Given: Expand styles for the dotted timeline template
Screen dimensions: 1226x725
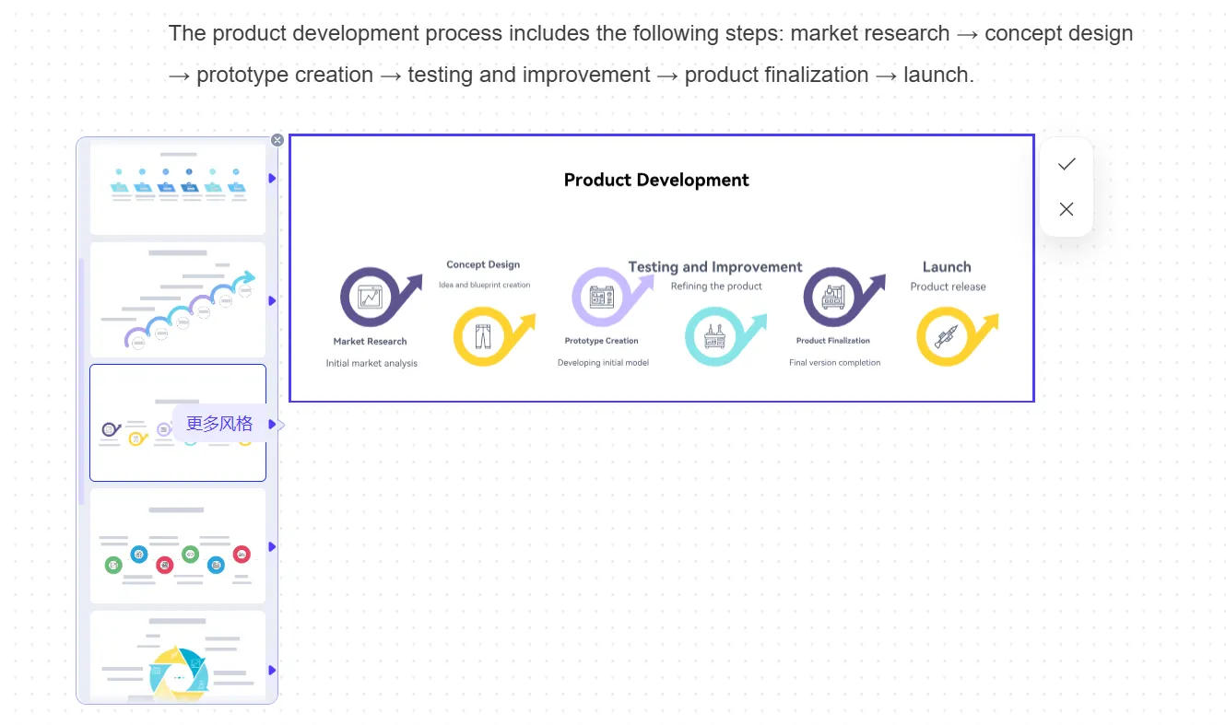Looking at the screenshot, I should coord(272,178).
